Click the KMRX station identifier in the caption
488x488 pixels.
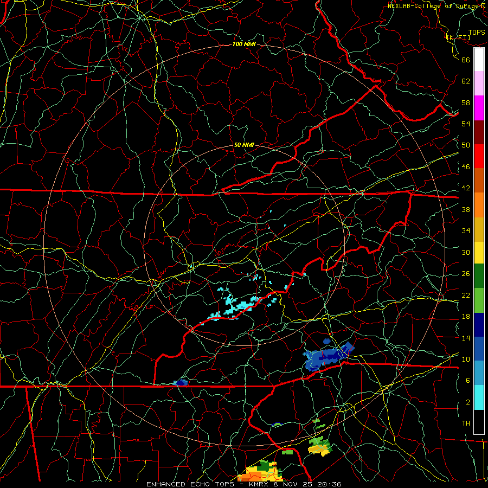(x=260, y=484)
